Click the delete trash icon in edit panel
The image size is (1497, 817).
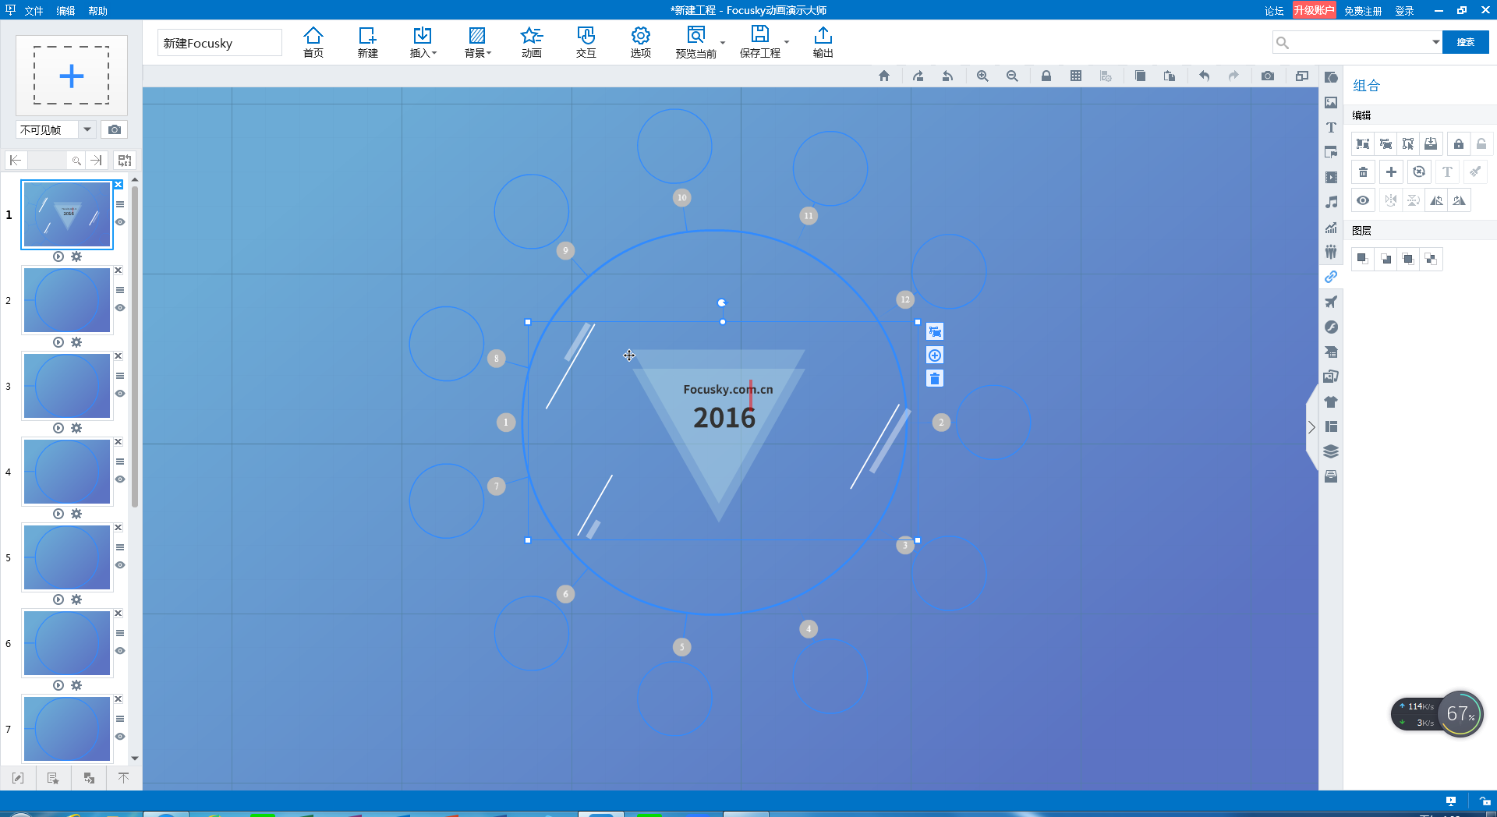click(1363, 172)
